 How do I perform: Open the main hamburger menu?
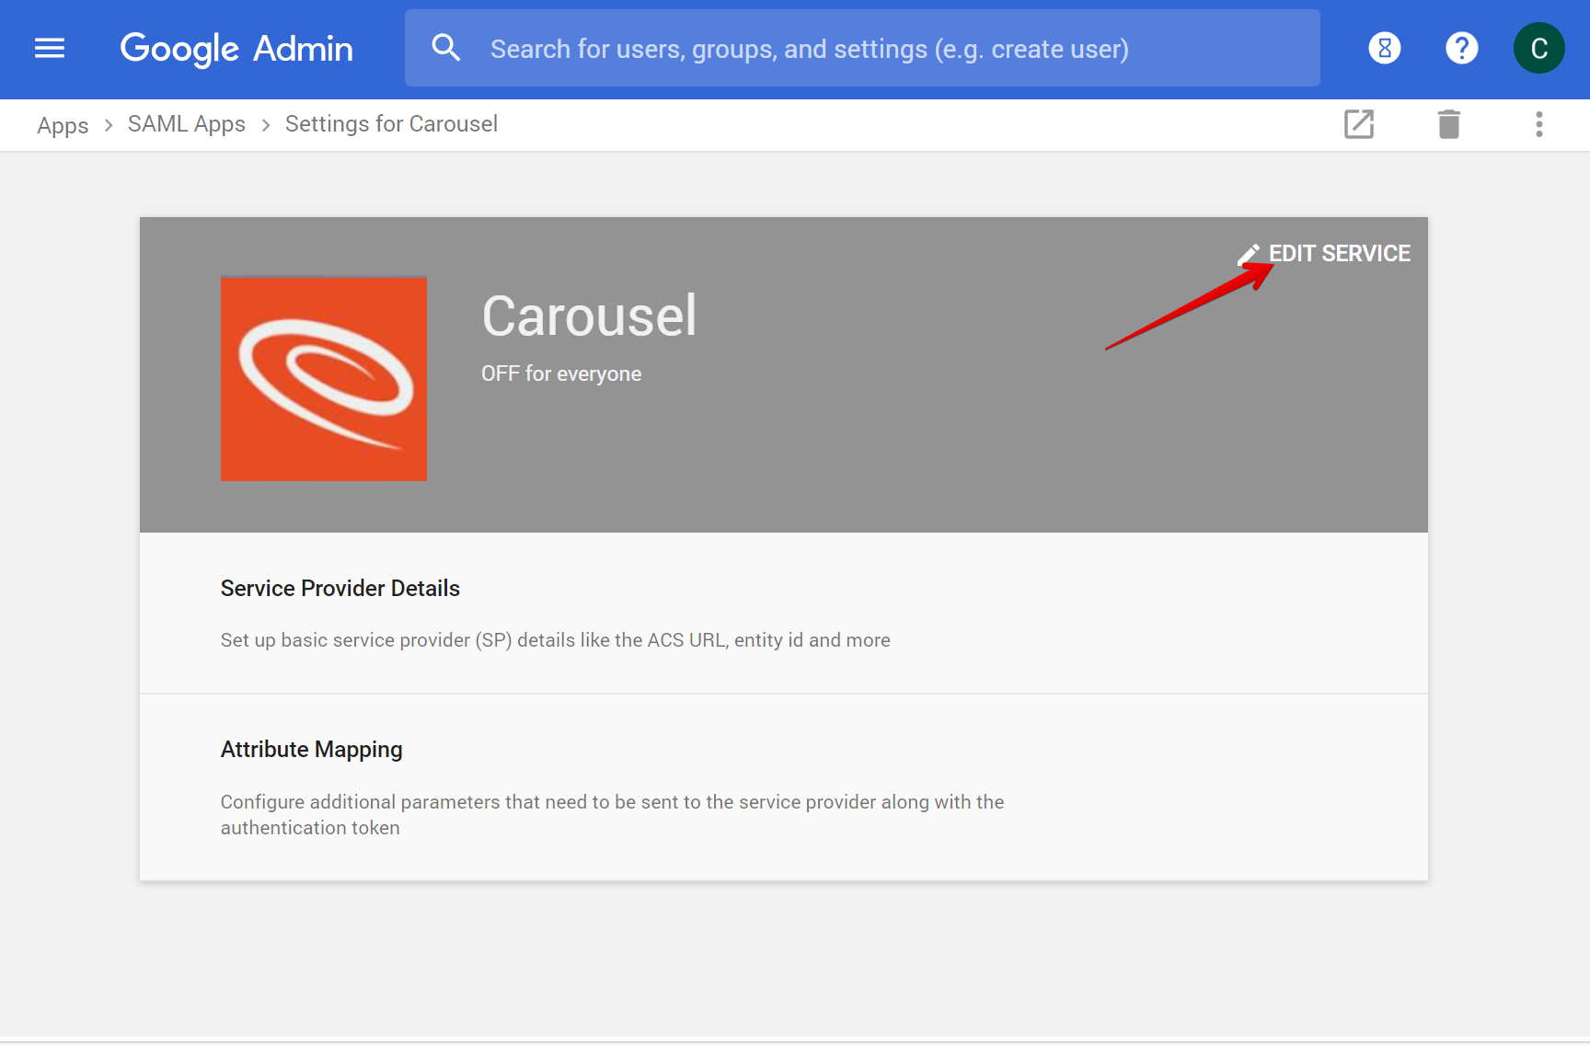coord(50,48)
